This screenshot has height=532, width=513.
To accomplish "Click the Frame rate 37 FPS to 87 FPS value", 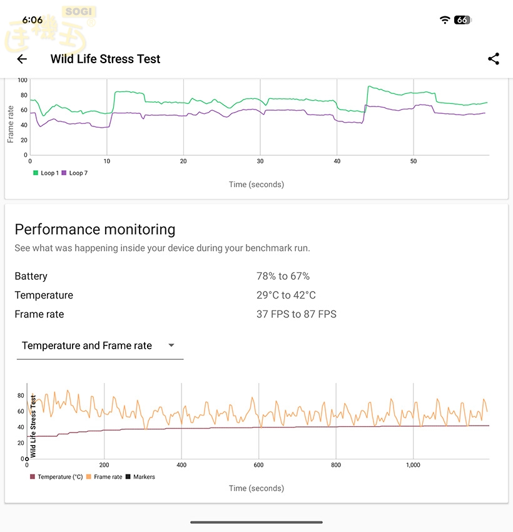I will click(296, 314).
